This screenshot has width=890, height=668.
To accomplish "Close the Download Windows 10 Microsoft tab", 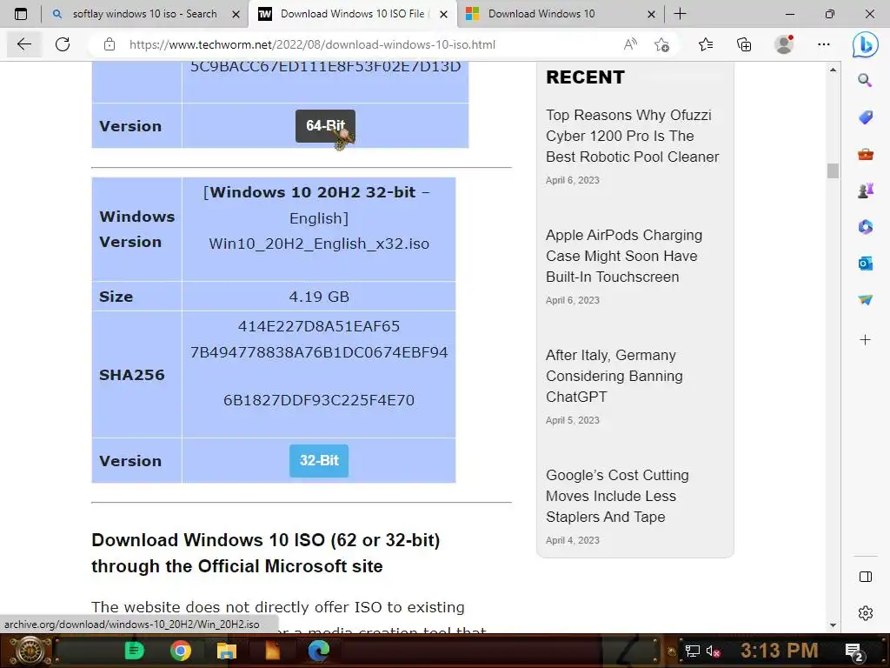I will pyautogui.click(x=651, y=14).
